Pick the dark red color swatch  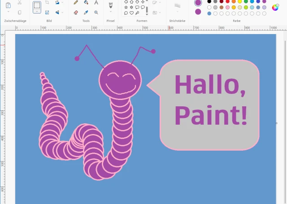point(222,1)
